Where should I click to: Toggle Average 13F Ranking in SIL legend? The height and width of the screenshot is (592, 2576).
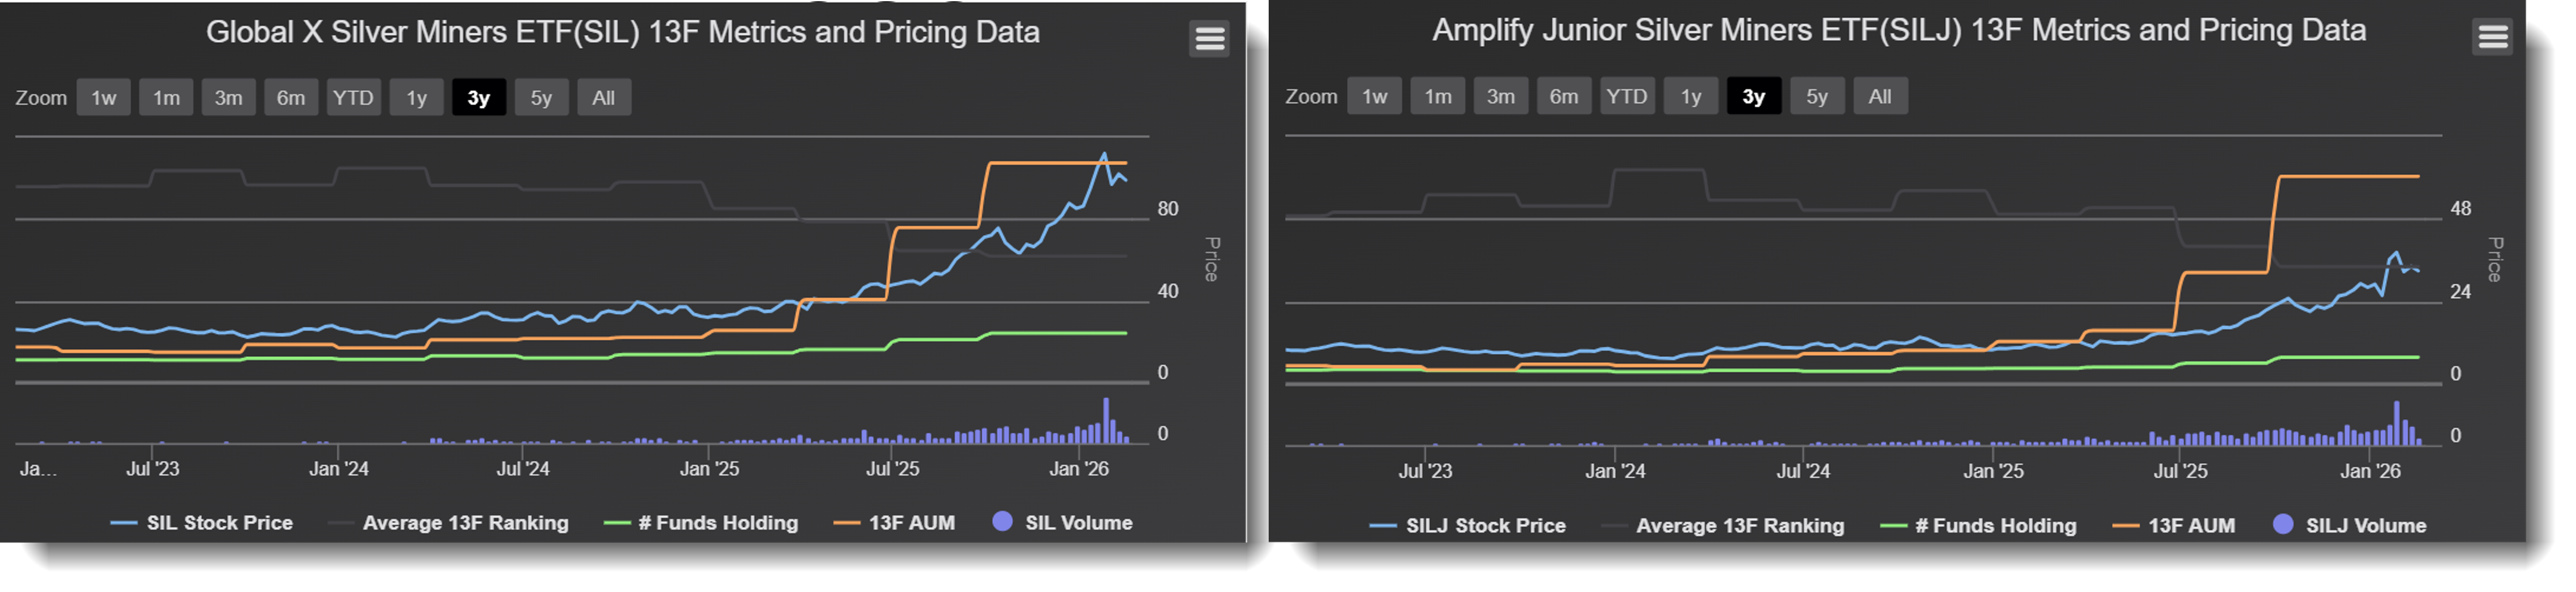coord(449,523)
